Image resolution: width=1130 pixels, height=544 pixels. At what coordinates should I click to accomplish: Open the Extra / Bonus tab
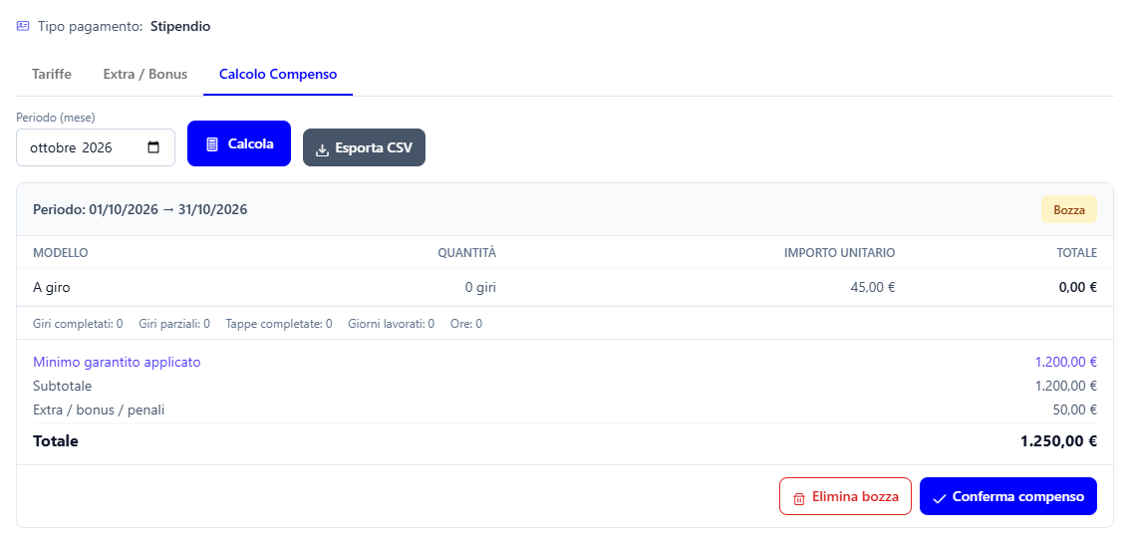(144, 74)
